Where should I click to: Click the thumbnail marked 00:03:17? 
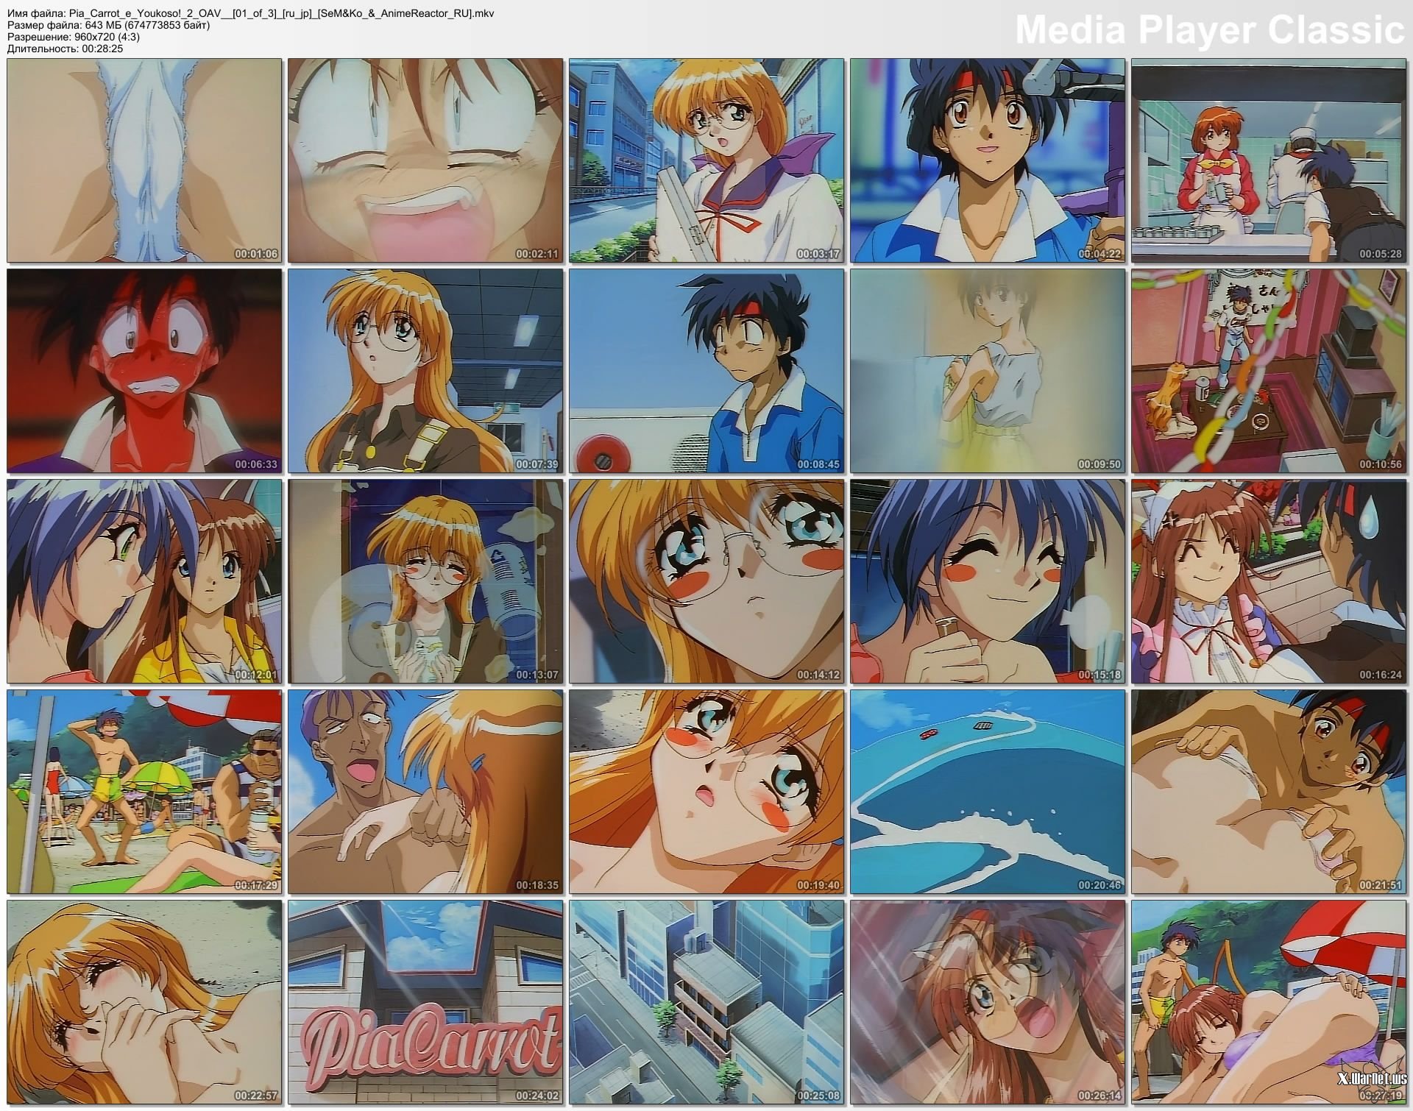click(706, 160)
